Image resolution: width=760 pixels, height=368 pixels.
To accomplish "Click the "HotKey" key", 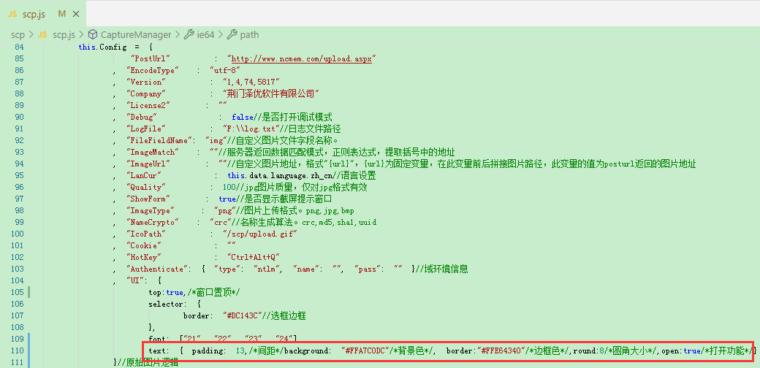I will pos(144,256).
